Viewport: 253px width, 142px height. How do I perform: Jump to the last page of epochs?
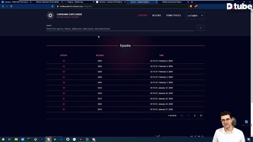(x=201, y=116)
